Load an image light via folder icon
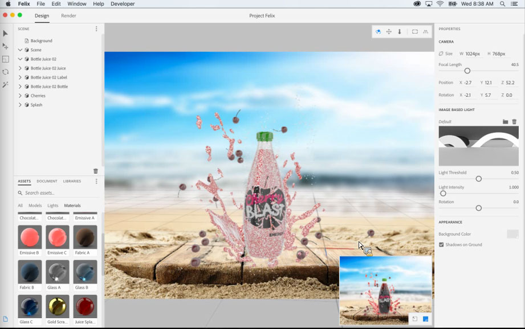Screen dimensions: 525x329 (505, 122)
